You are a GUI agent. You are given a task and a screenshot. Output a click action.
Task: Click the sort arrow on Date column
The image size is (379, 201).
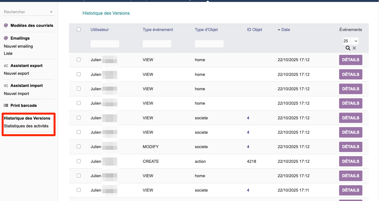[x=279, y=30]
